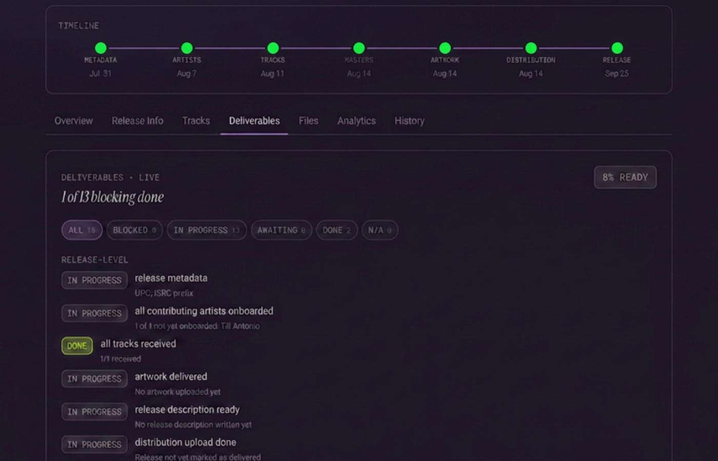Viewport: 718px width, 461px height.
Task: Open the distribution upload done item
Action: (x=186, y=442)
